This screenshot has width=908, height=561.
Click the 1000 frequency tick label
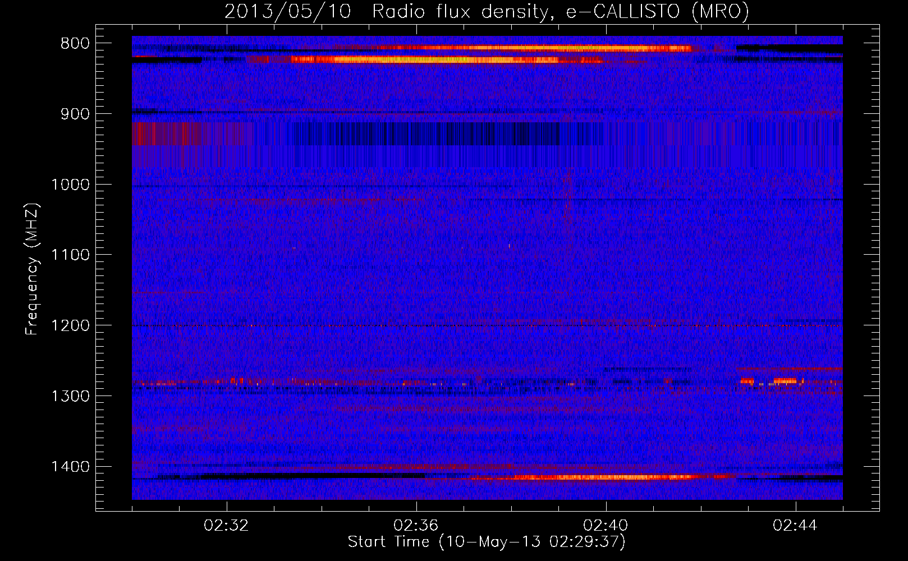(x=70, y=185)
